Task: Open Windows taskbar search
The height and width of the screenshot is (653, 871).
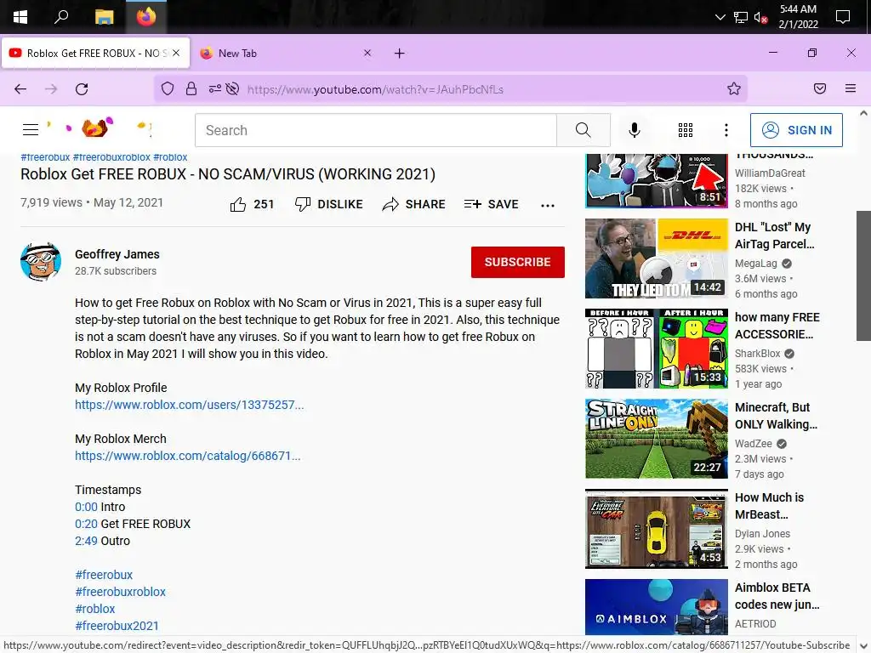Action: [x=61, y=17]
